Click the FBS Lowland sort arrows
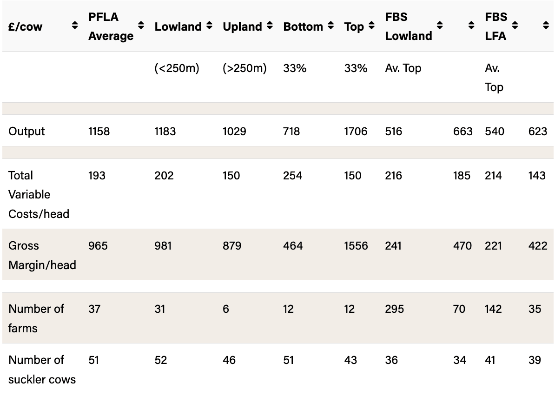 [x=438, y=26]
